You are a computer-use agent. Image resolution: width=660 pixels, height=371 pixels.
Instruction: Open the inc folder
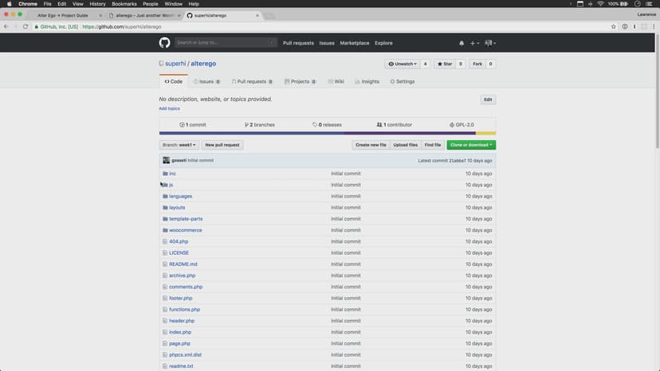click(172, 174)
